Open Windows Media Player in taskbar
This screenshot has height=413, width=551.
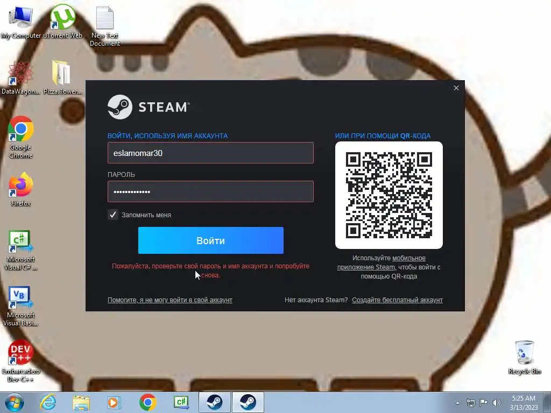click(x=114, y=402)
